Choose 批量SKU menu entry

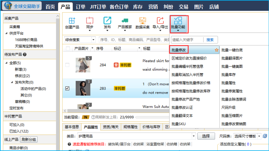click(179, 124)
